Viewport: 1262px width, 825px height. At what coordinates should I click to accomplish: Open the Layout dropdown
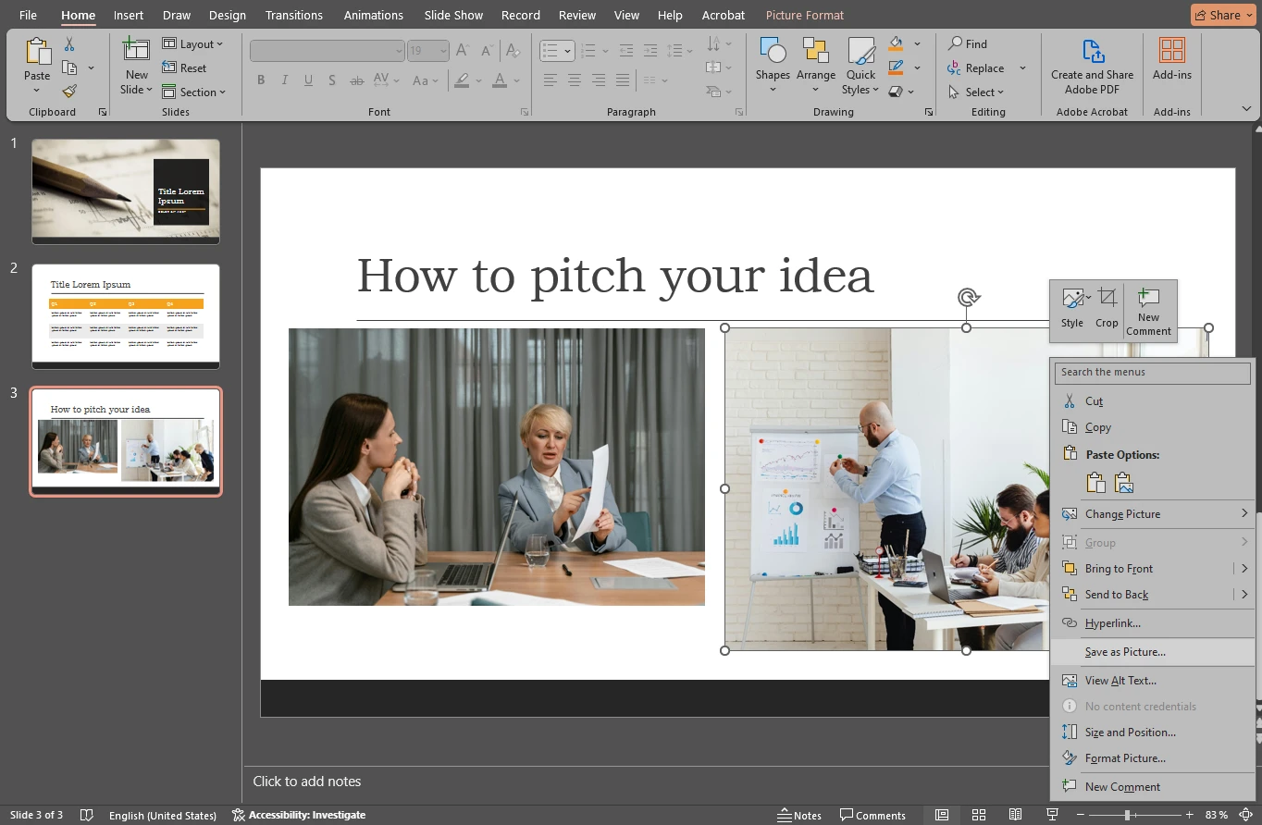coord(193,43)
